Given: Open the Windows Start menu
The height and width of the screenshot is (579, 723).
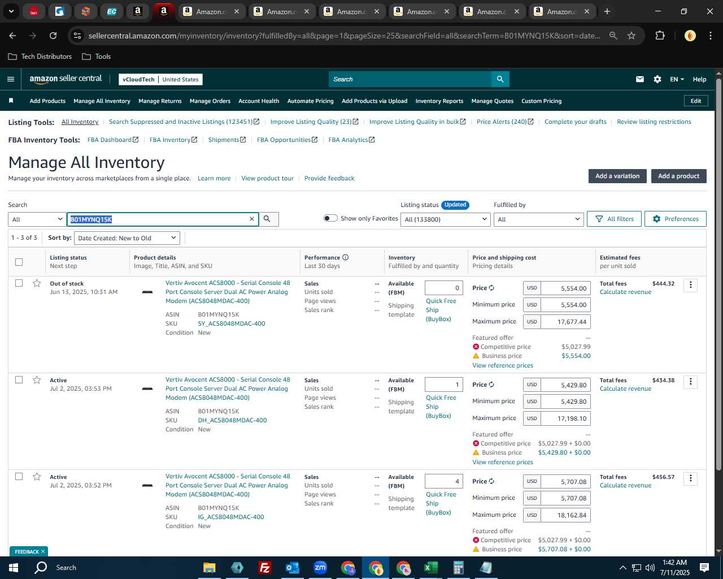Looking at the screenshot, I should pyautogui.click(x=14, y=568).
